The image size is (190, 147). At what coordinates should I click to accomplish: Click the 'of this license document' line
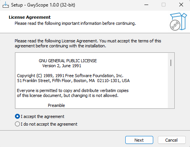coord(68,95)
